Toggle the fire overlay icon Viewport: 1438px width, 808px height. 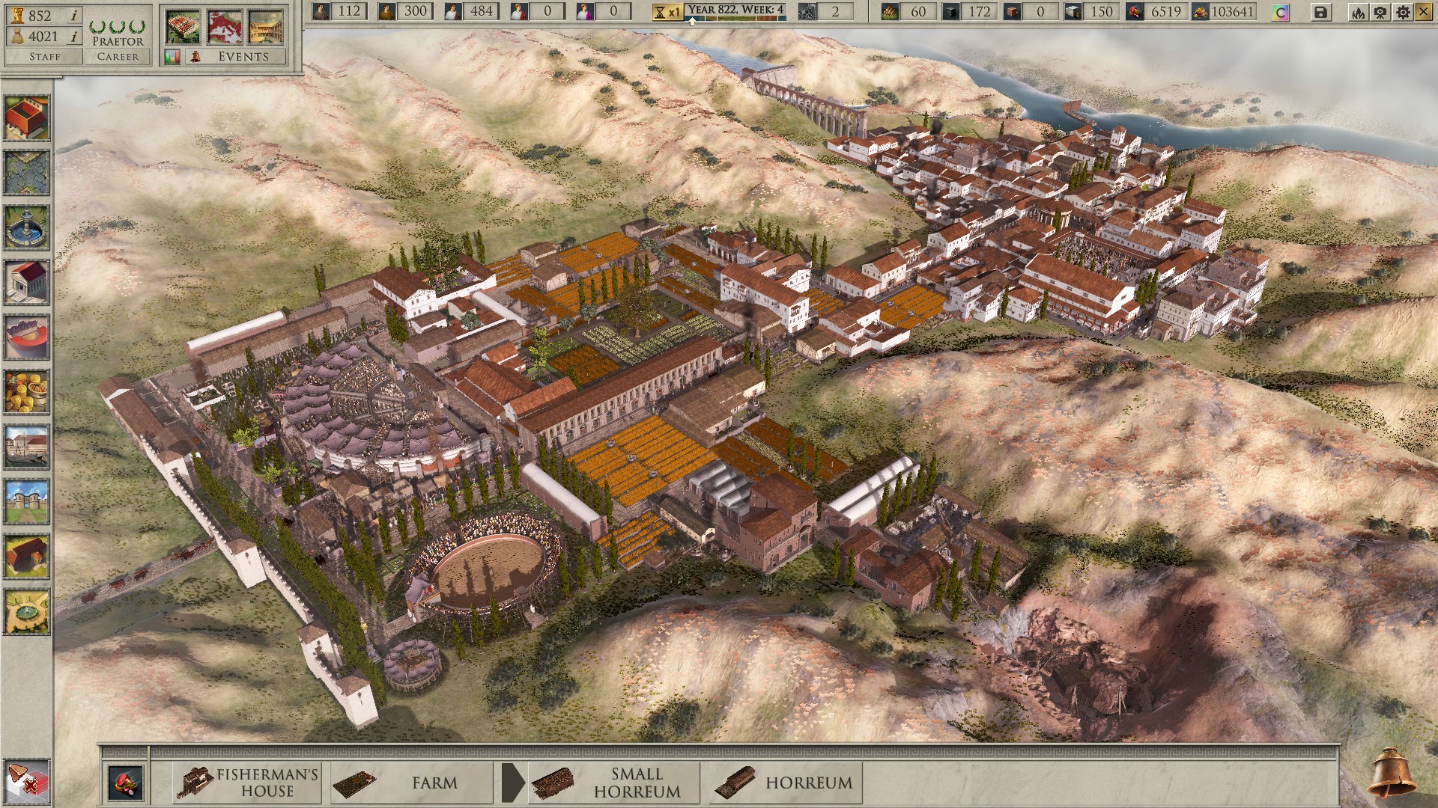(x=1359, y=12)
